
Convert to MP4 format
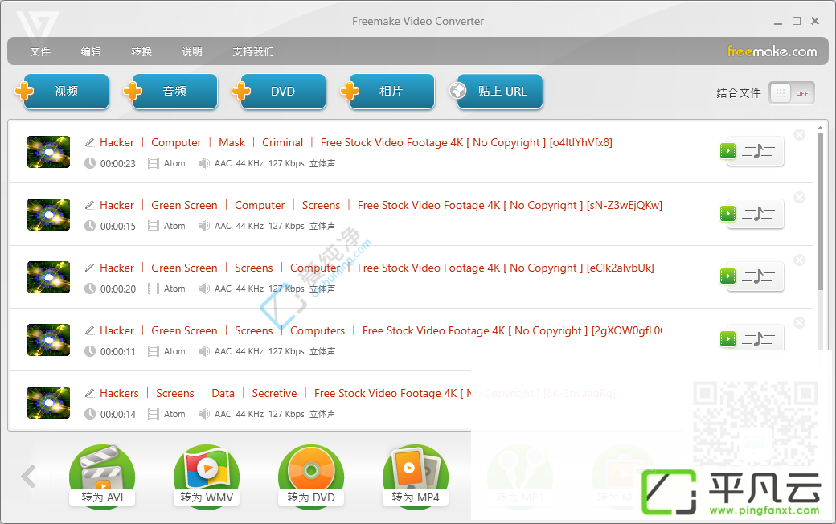tap(416, 476)
